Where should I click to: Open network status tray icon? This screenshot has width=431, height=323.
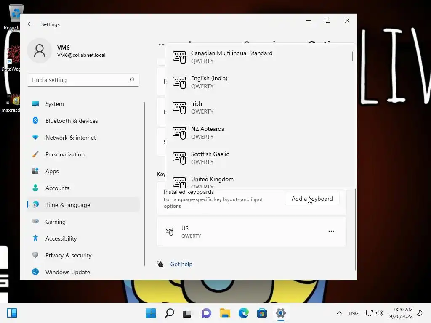370,313
